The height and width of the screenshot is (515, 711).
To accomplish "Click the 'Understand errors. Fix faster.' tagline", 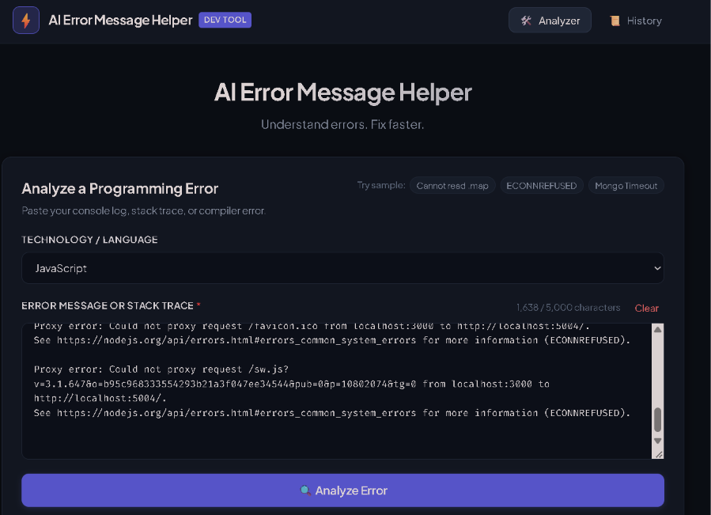I will coord(342,124).
